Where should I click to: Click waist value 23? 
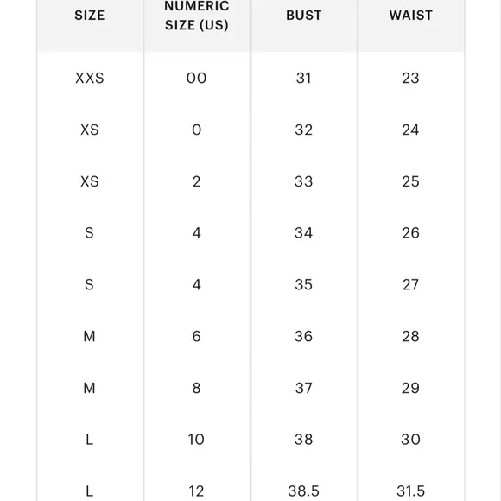point(410,78)
